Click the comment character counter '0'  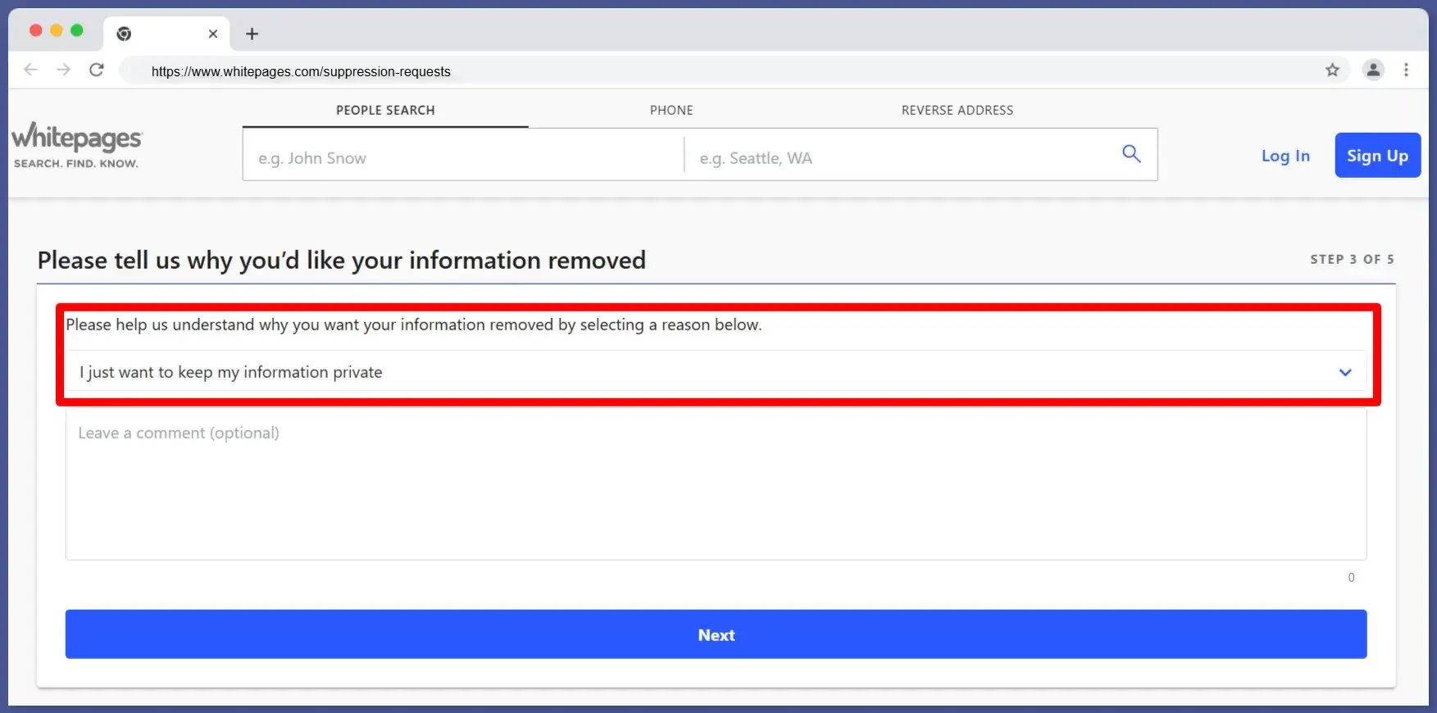(1351, 577)
